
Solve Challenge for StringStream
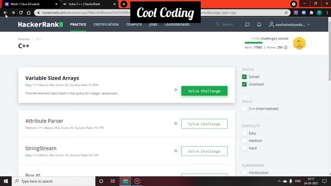point(204,151)
